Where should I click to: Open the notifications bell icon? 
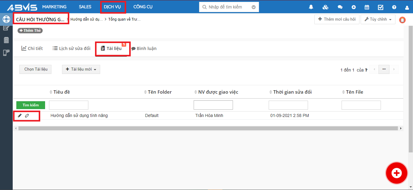(x=311, y=7)
